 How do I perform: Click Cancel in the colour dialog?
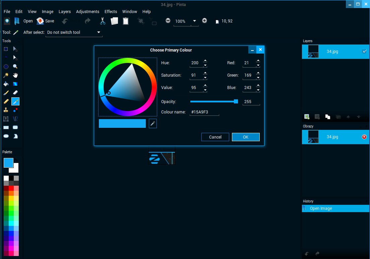[x=215, y=137]
